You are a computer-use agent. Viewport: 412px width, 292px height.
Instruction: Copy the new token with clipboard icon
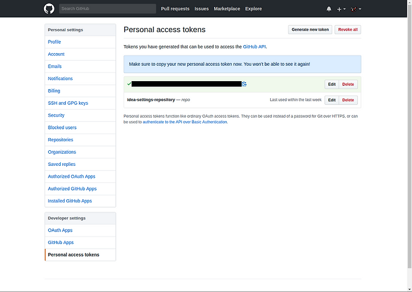point(244,84)
